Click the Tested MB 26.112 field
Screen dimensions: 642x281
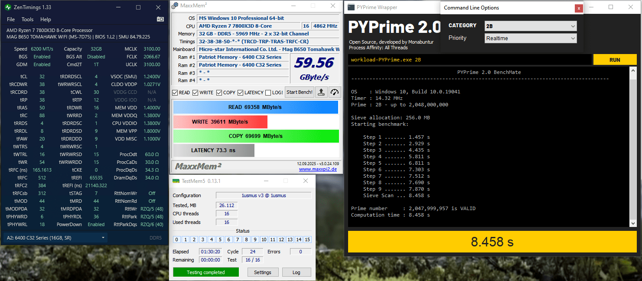[x=226, y=205]
